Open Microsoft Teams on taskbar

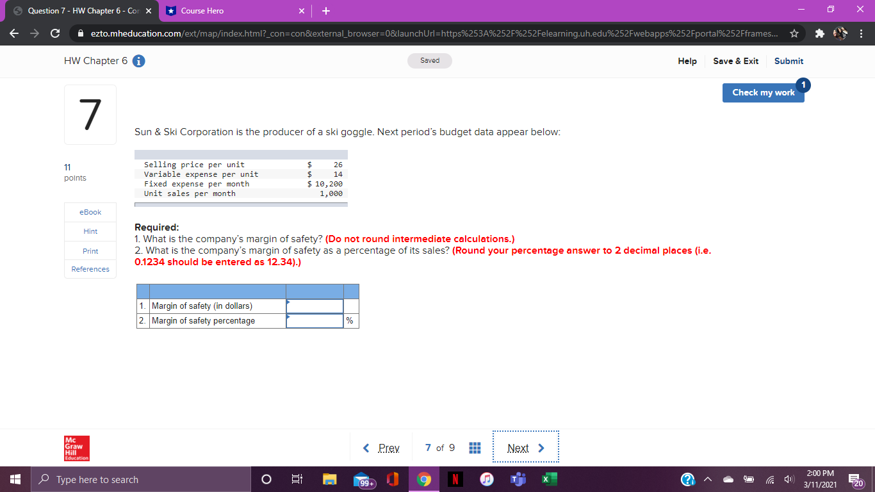[x=517, y=479]
